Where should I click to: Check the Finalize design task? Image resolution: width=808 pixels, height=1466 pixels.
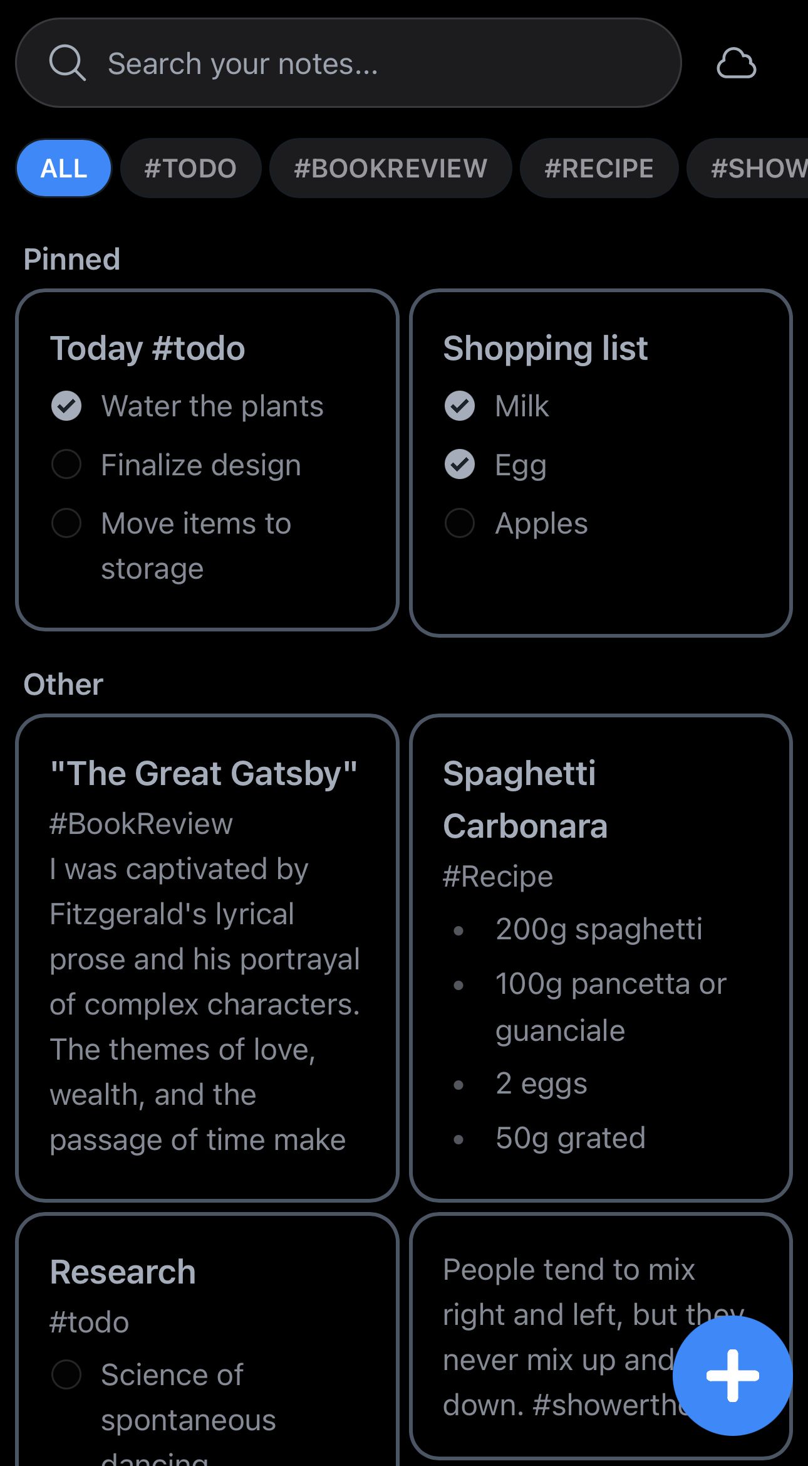point(66,465)
